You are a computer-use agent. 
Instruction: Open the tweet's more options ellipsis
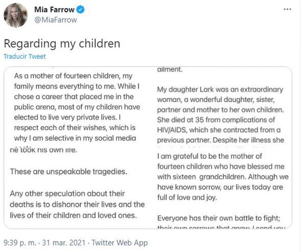[287, 9]
